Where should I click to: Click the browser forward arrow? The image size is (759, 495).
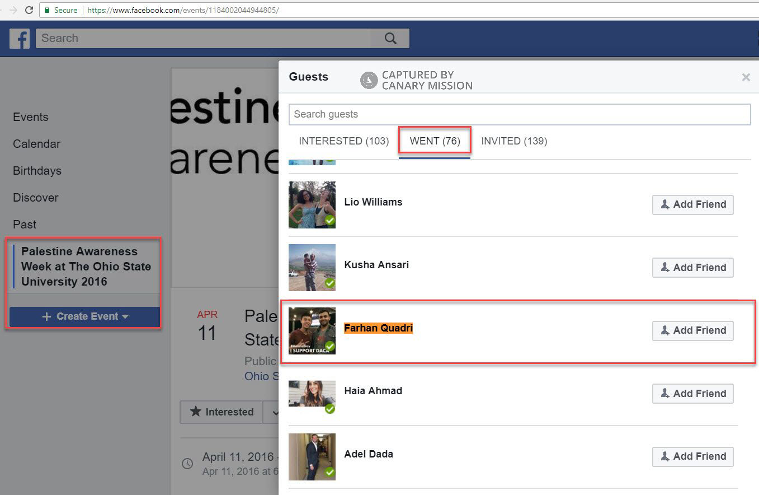(12, 10)
